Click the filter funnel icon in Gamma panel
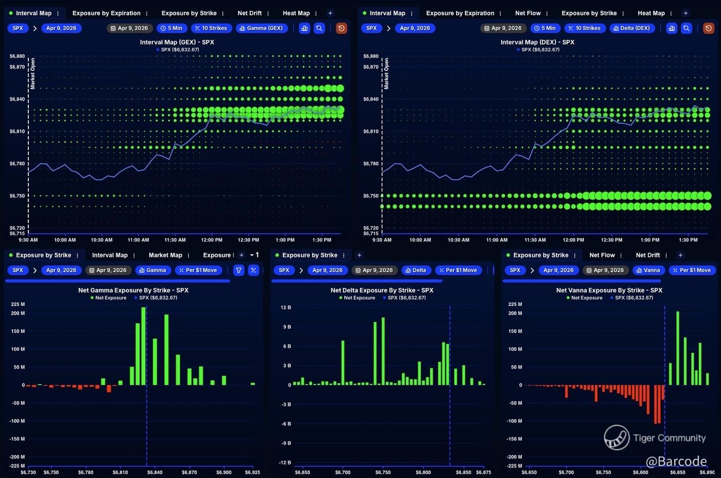 (238, 270)
